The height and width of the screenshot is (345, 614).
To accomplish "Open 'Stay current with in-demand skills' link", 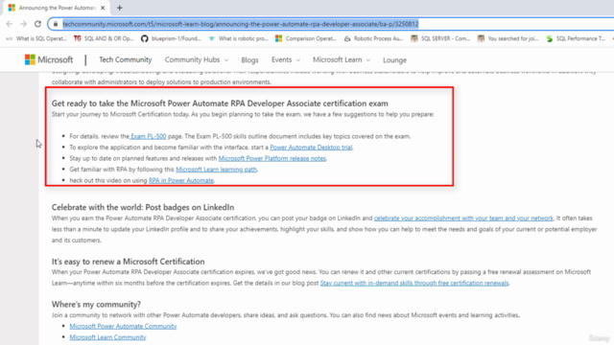I will [x=414, y=283].
